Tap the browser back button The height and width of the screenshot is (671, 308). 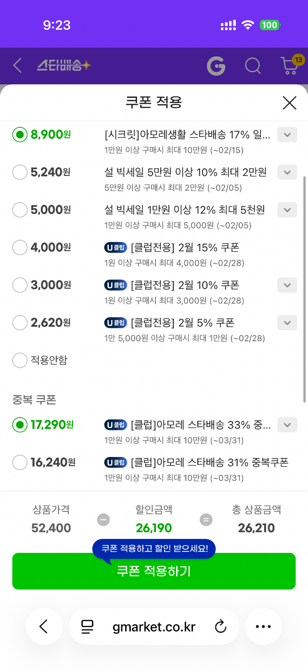tap(44, 626)
